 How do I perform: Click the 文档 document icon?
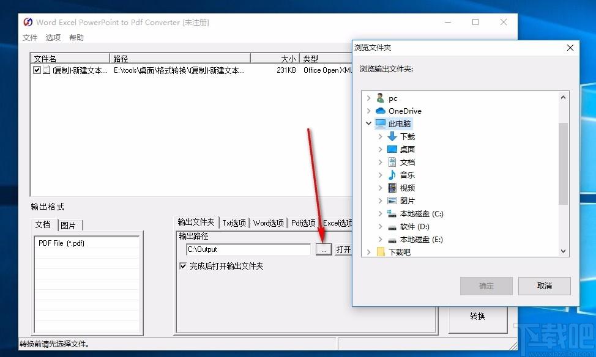(x=392, y=162)
